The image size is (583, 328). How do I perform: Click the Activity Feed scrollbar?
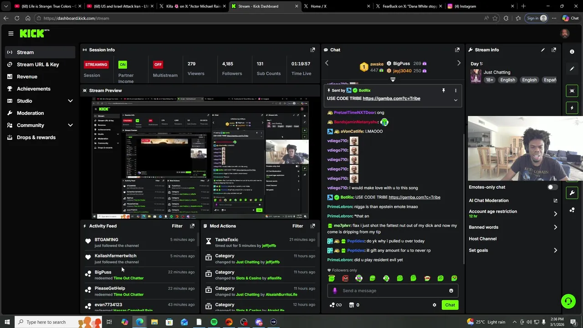click(198, 240)
